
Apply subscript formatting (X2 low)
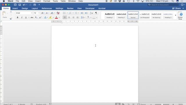(36, 17)
